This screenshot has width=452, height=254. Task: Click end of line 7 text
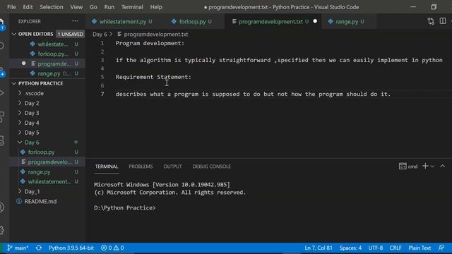[391, 94]
